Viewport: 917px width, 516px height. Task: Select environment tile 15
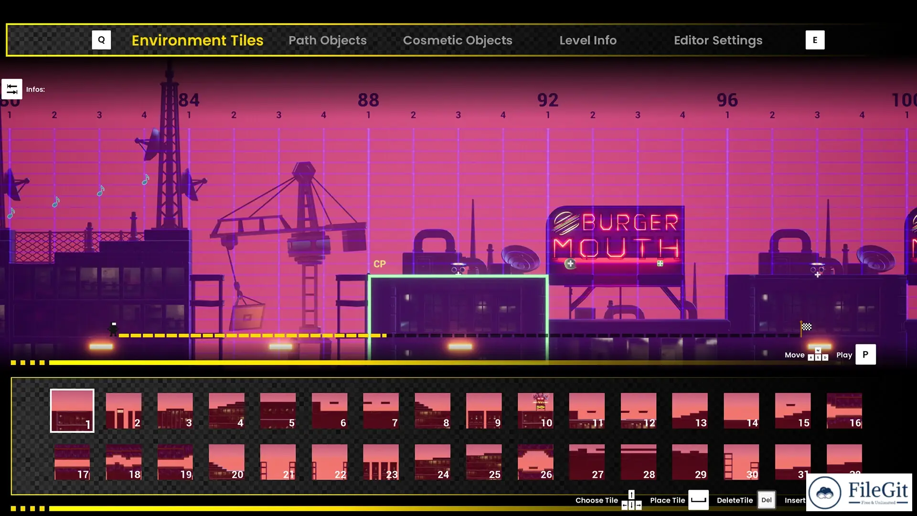[793, 410]
